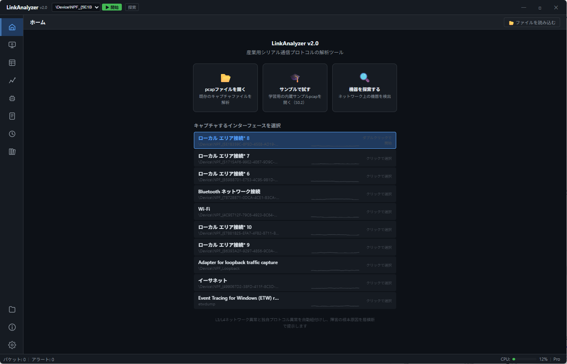This screenshot has width=567, height=364.
Task: Select interface ローカル エリア接続* 7
Action: pyautogui.click(x=295, y=158)
